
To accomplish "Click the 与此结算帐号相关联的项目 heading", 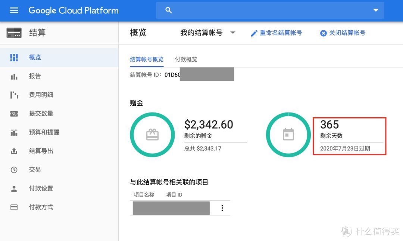I will [x=169, y=182].
